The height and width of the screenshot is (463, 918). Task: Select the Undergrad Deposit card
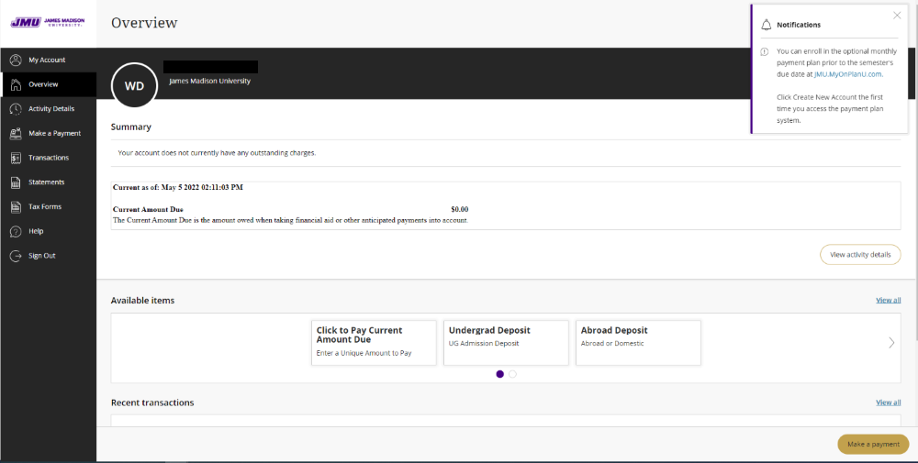pos(506,343)
